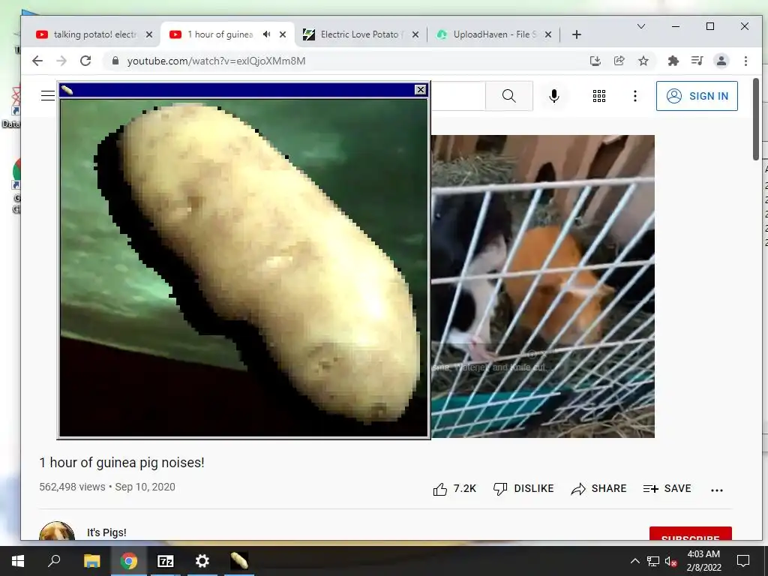768x576 pixels.
Task: Open File Explorer from taskbar
Action: (x=91, y=561)
